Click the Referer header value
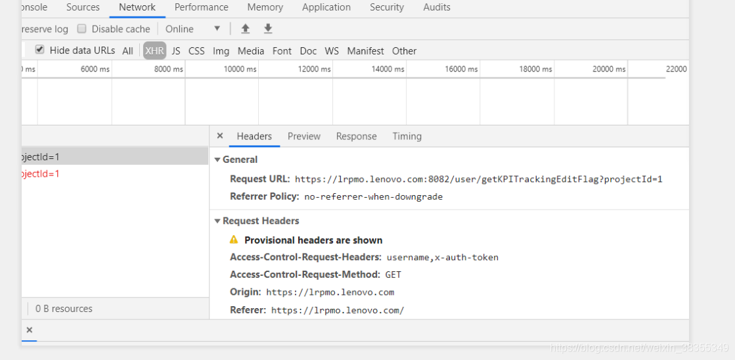 [x=338, y=310]
